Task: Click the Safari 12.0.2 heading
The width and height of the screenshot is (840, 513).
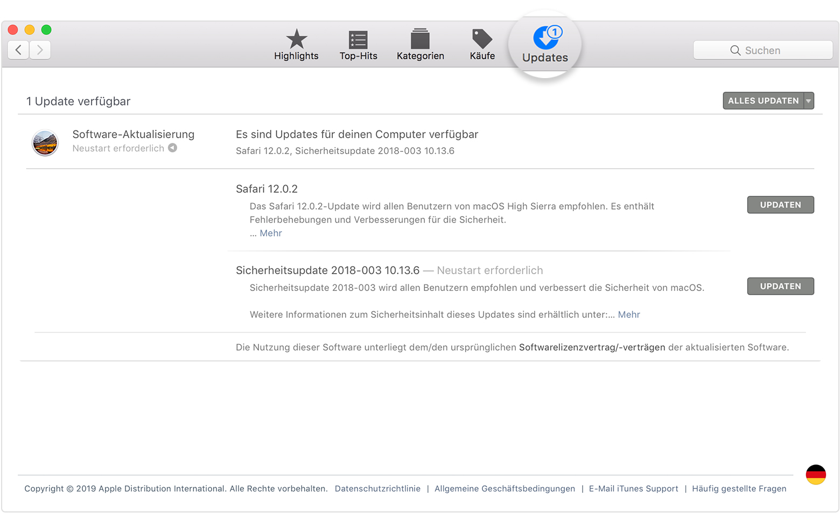Action: [x=267, y=189]
